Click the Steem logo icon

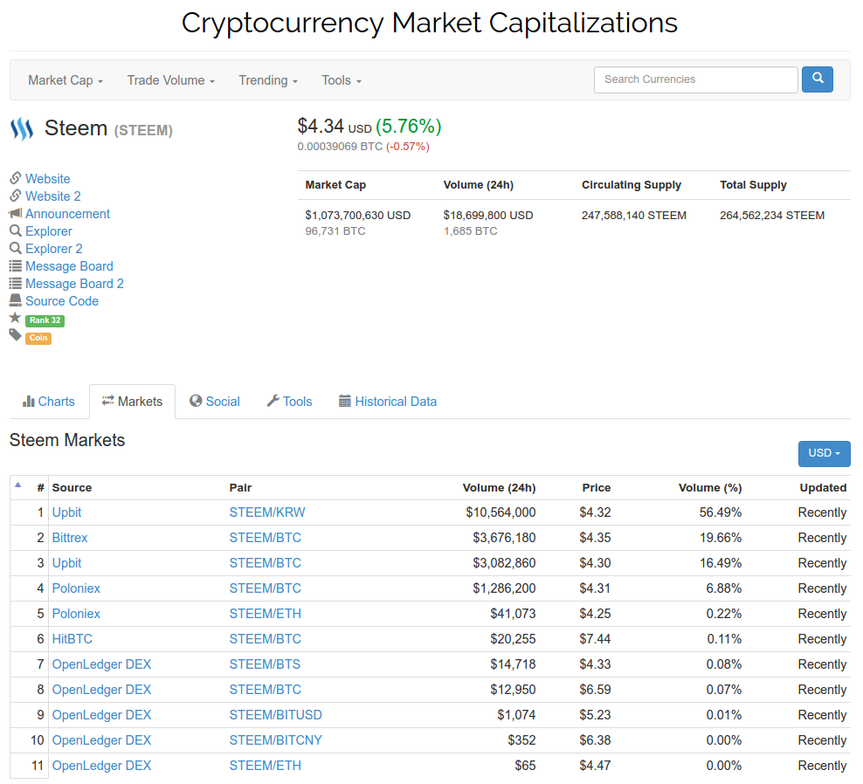tap(22, 128)
